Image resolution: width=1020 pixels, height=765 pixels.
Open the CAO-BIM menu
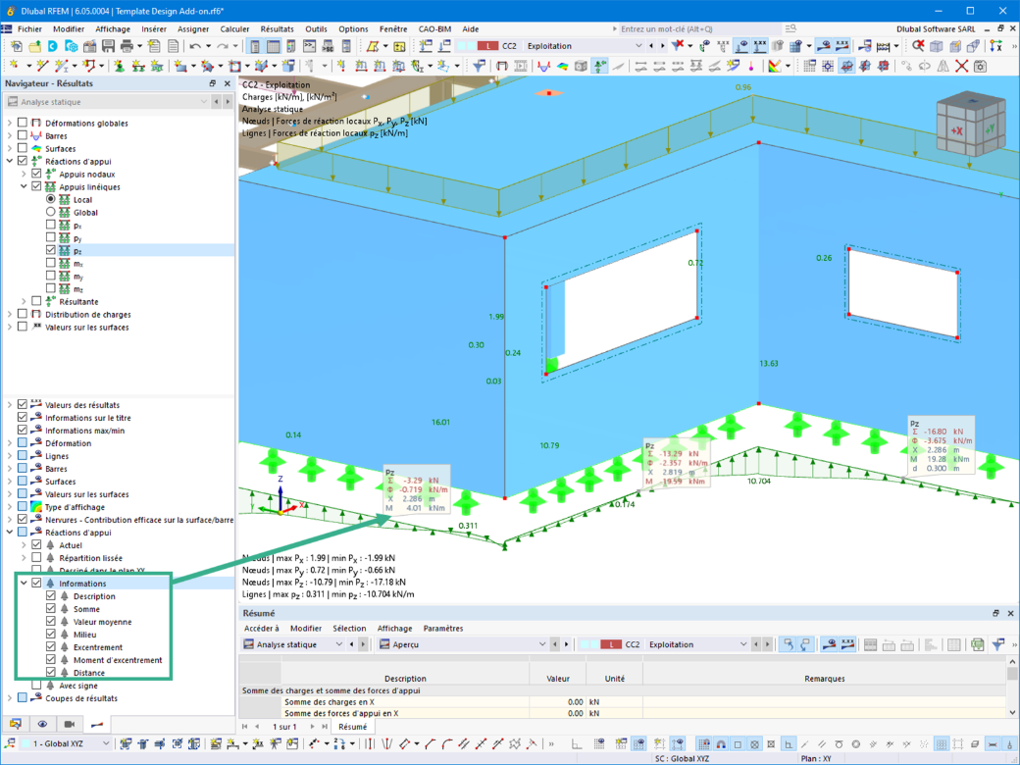pos(434,29)
